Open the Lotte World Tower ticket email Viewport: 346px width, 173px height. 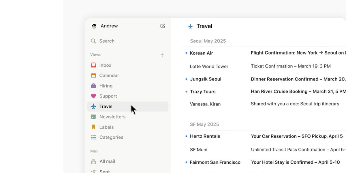pos(264,66)
